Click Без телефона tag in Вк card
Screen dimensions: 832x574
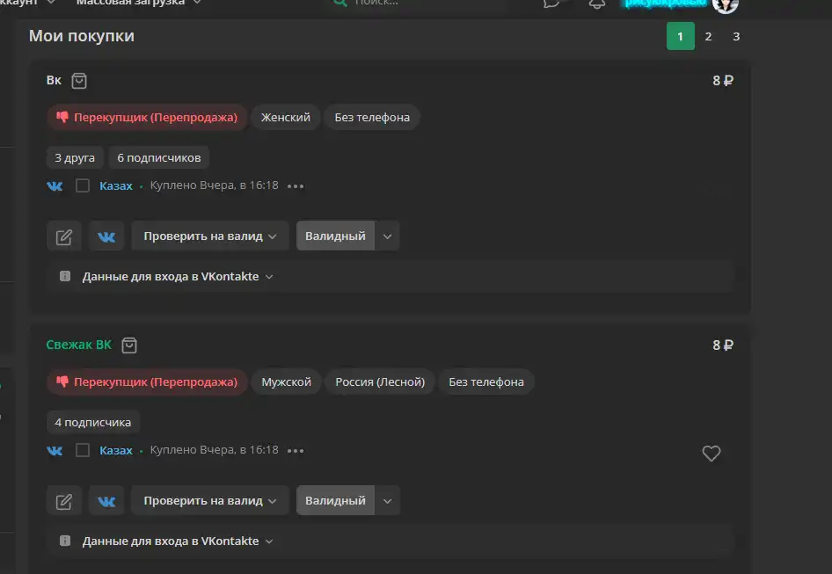click(372, 117)
